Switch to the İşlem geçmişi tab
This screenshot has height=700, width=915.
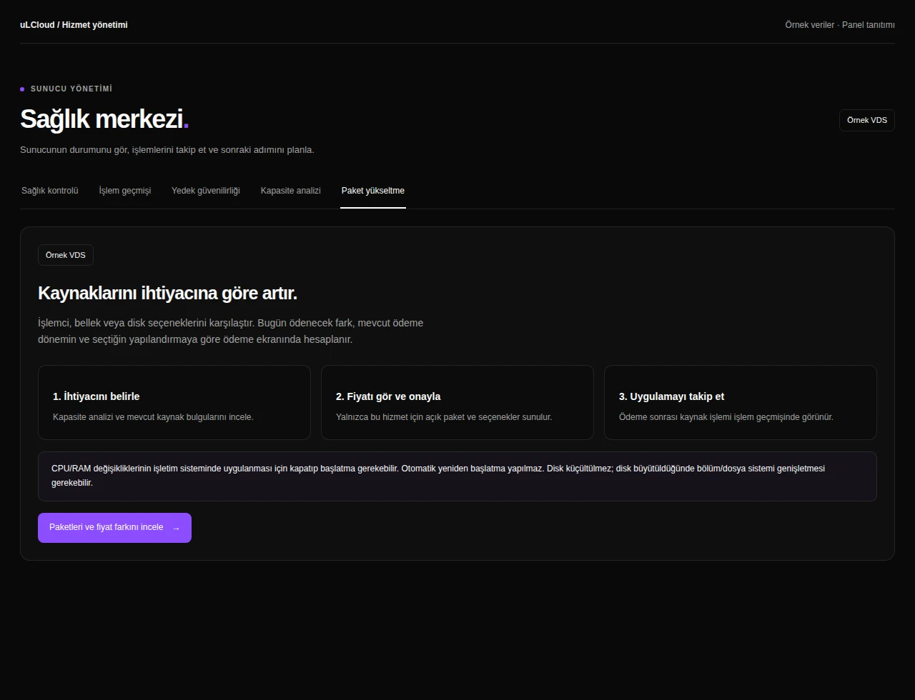click(x=125, y=191)
